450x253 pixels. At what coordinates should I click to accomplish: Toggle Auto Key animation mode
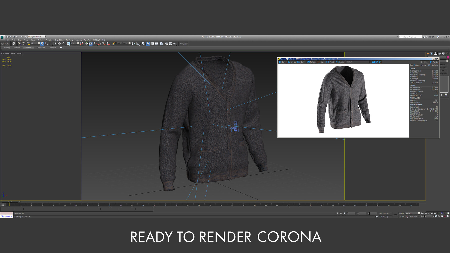(x=401, y=213)
